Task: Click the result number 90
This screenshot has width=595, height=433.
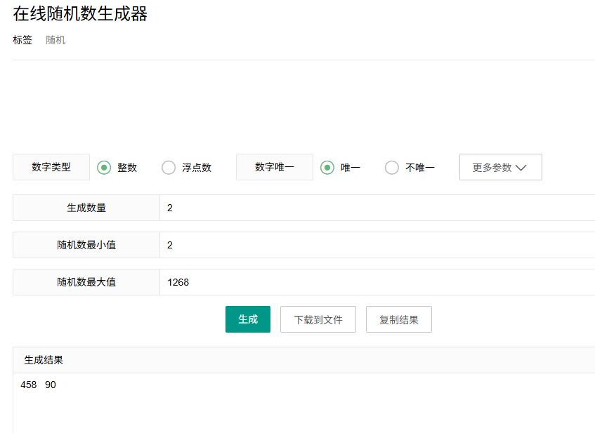Action: [51, 385]
